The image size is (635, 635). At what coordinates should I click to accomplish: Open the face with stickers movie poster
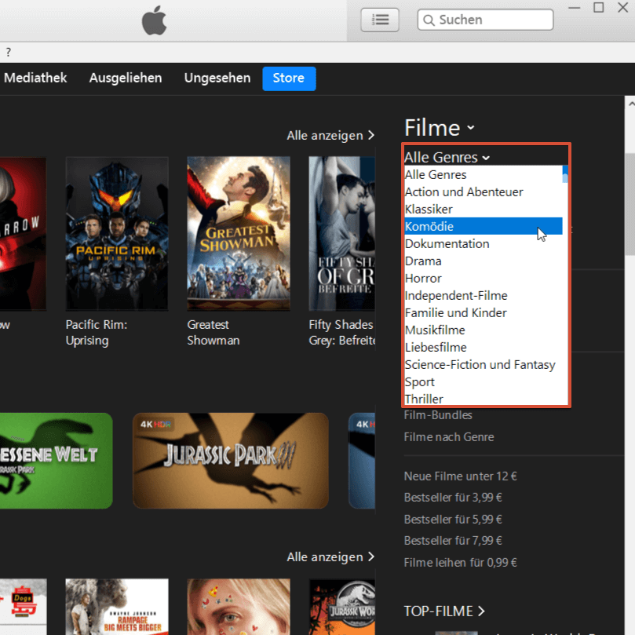coord(239,607)
